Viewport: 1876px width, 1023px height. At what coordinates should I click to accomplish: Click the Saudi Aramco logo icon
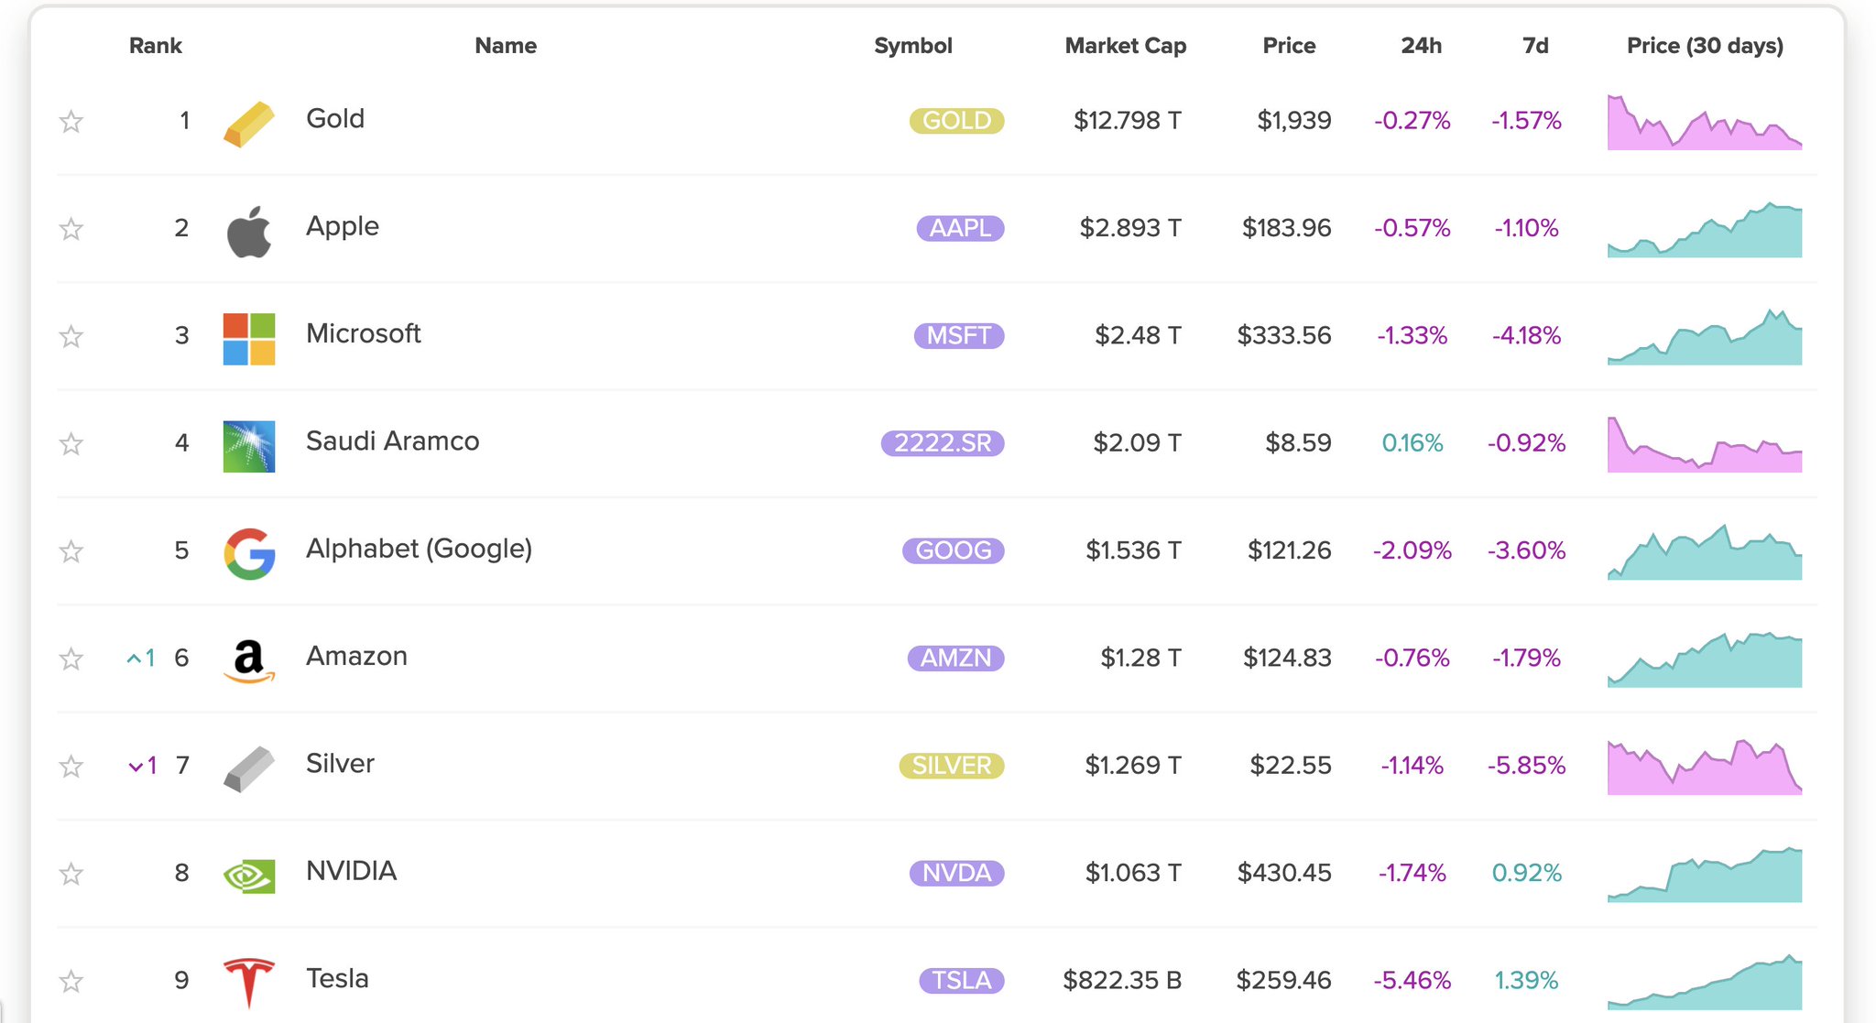coord(249,446)
